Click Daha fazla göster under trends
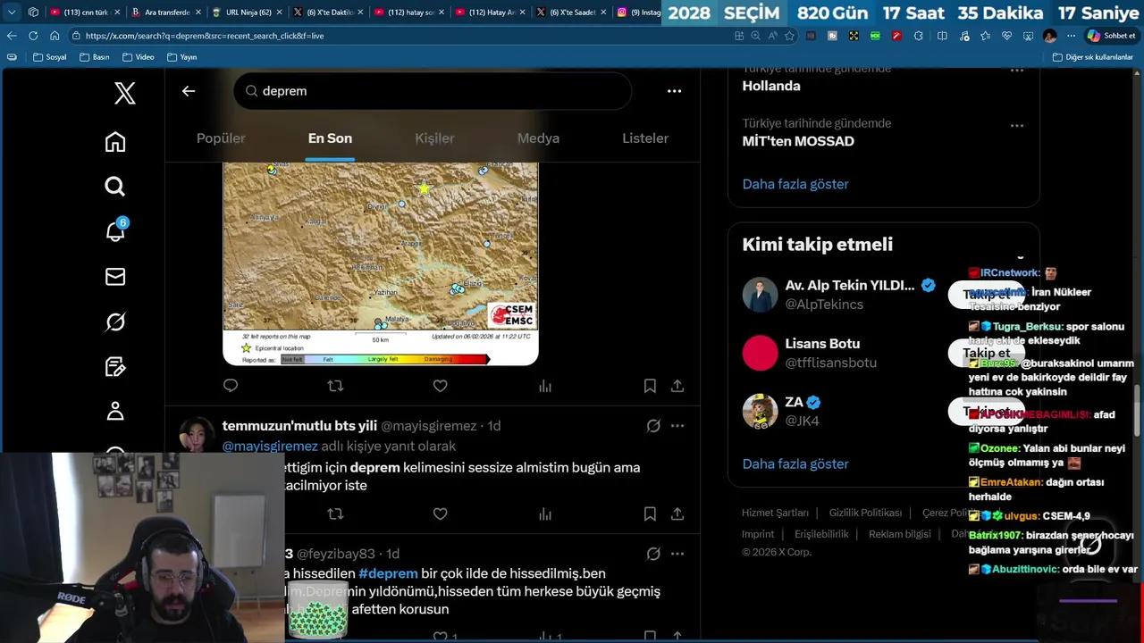Viewport: 1144px width, 643px height. (795, 184)
